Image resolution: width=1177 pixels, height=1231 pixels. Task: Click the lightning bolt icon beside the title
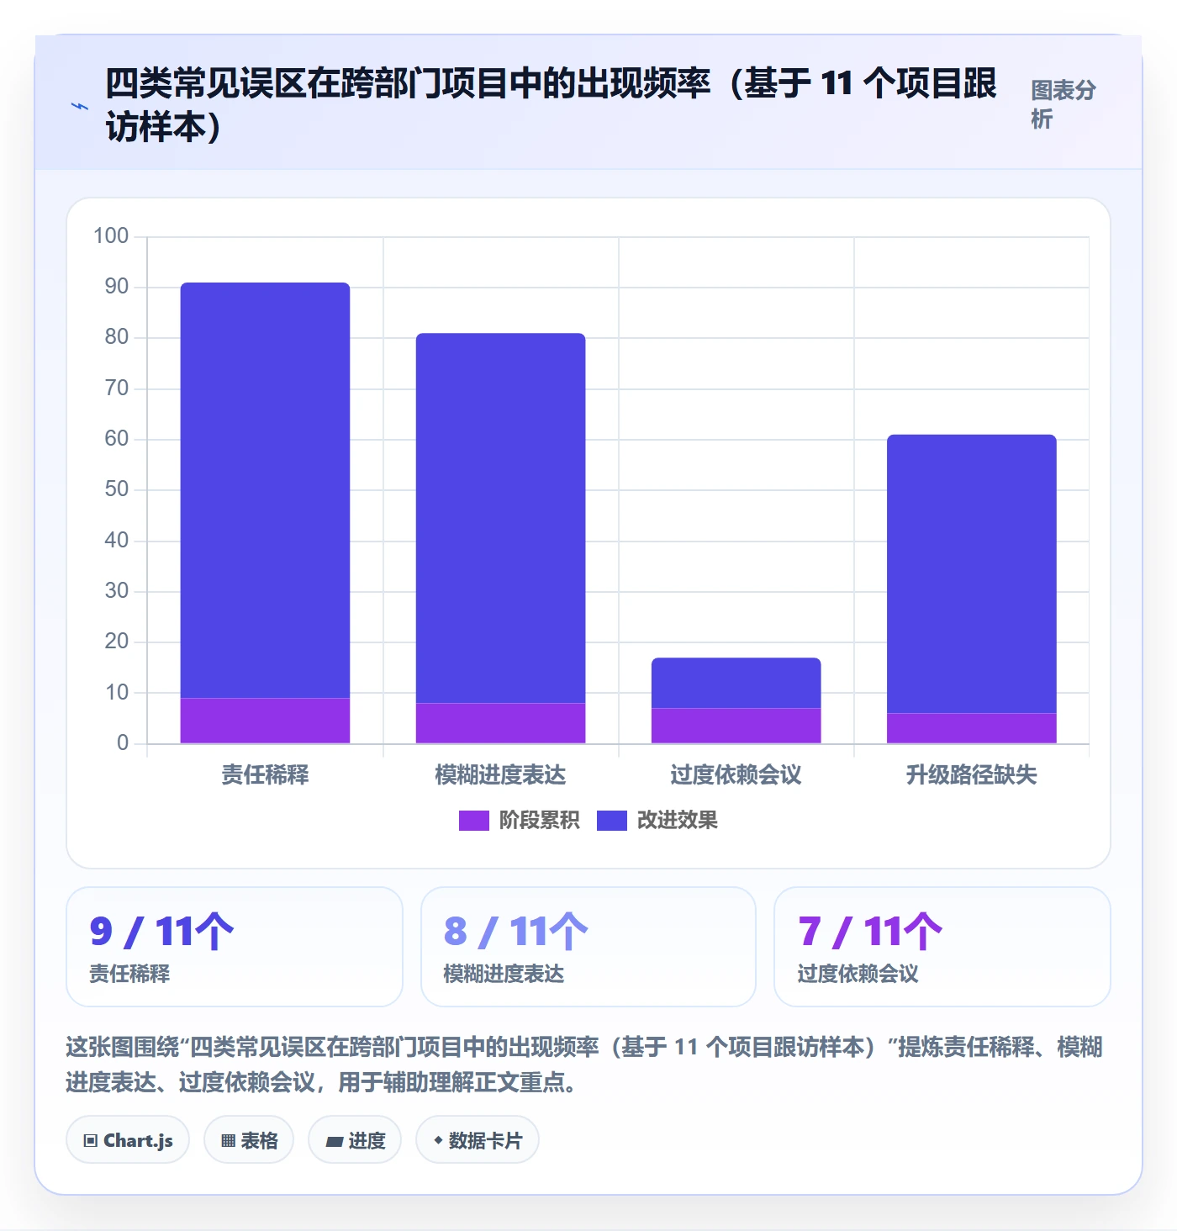pyautogui.click(x=80, y=107)
